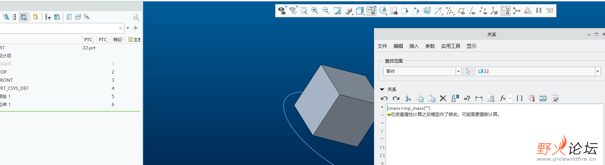Open the 显示 menu
Screen dimensions: 605x165
click(x=472, y=46)
